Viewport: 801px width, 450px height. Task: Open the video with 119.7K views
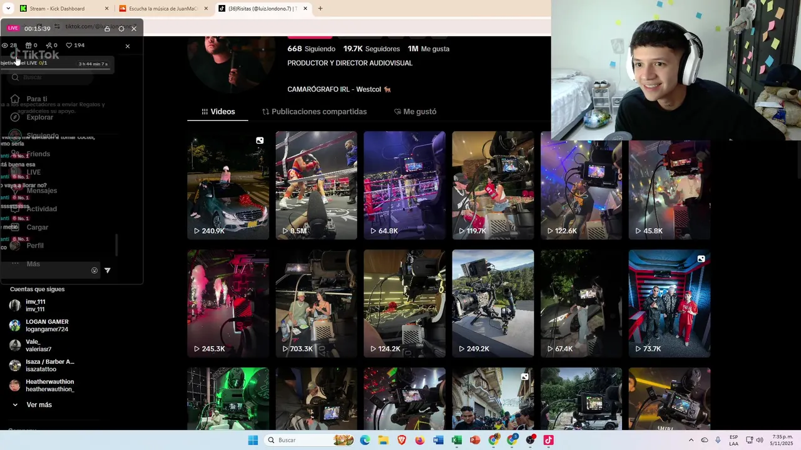pyautogui.click(x=493, y=186)
